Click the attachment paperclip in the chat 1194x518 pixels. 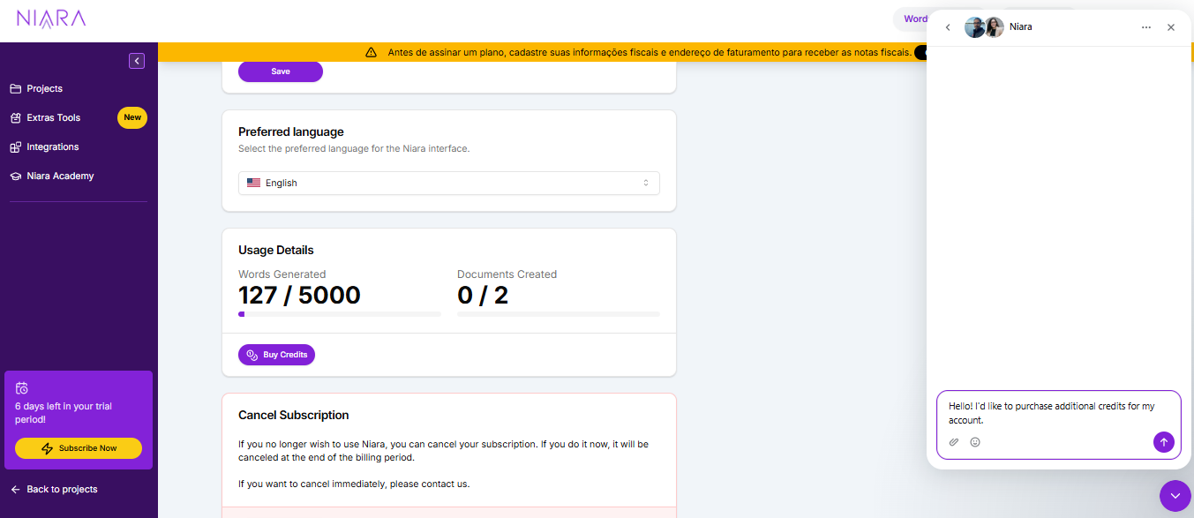(954, 441)
